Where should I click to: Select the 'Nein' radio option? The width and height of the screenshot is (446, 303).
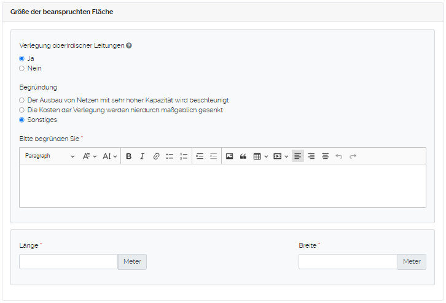22,68
